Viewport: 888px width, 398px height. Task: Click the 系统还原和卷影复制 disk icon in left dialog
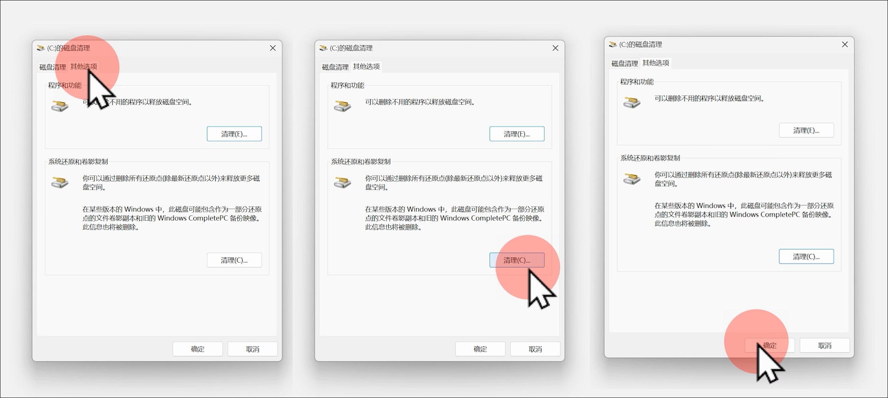[60, 183]
